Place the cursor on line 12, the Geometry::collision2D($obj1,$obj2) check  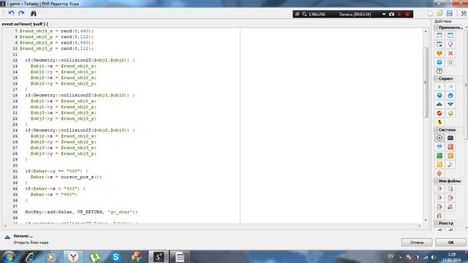(80, 60)
